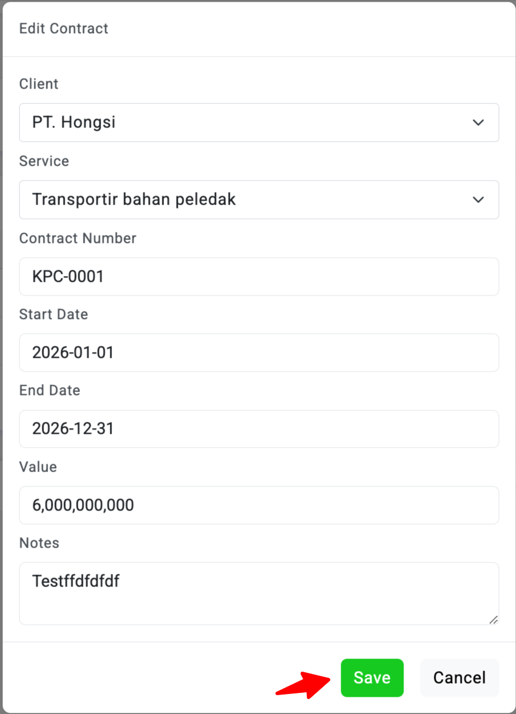Click the Start Date label
The height and width of the screenshot is (714, 516).
click(x=54, y=314)
